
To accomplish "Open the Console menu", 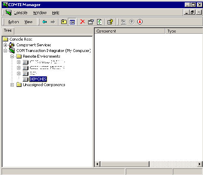I will pos(21,13).
